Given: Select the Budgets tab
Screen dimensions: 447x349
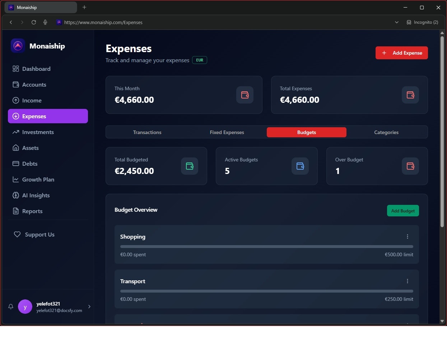Looking at the screenshot, I should click(307, 132).
